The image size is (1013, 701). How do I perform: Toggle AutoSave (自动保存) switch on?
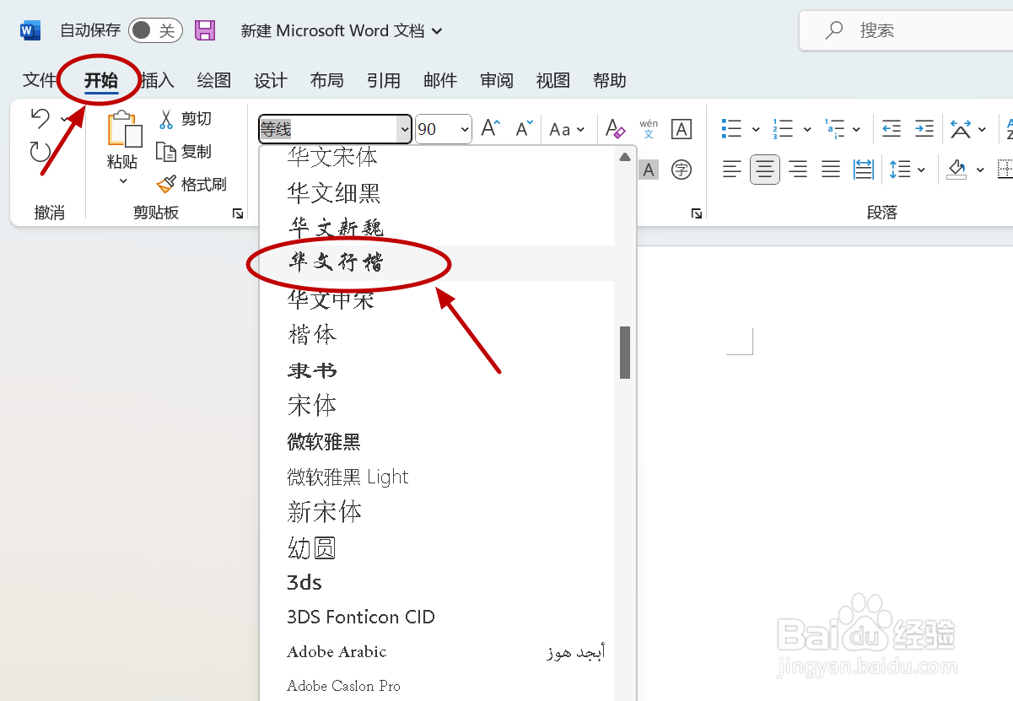tap(155, 30)
